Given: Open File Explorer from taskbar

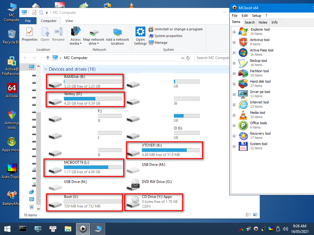Looking at the screenshot, I should [68, 229].
